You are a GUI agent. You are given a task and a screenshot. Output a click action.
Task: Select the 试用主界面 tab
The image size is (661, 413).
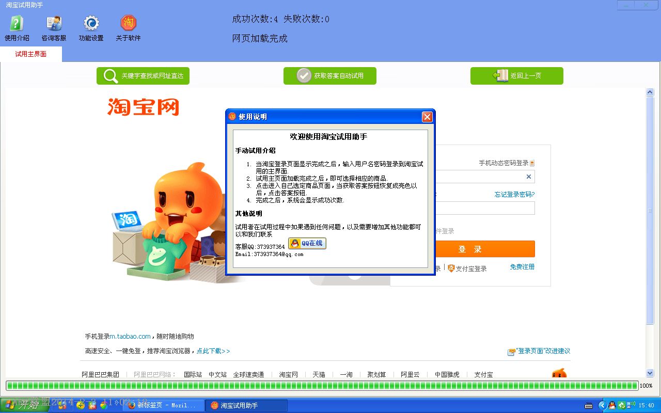[31, 54]
